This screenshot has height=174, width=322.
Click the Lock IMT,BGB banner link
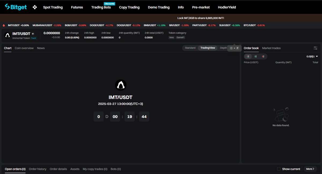tap(201, 18)
